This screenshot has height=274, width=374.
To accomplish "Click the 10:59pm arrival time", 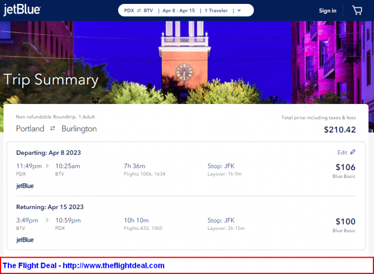I will pos(68,220).
